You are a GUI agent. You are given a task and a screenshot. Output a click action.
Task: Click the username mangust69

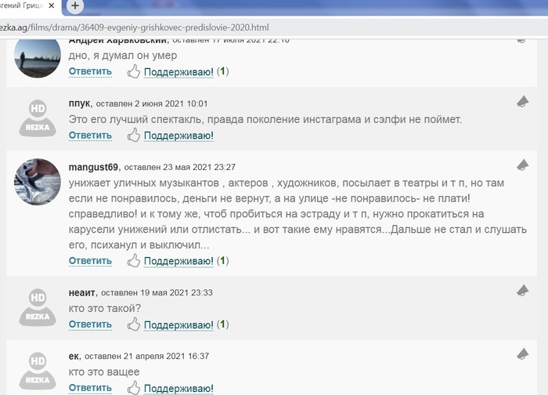[93, 167]
